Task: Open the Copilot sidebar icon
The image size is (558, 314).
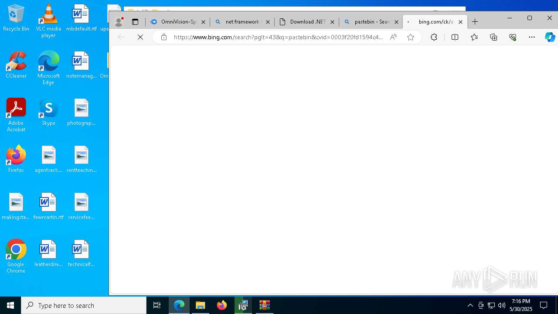Action: tap(550, 38)
